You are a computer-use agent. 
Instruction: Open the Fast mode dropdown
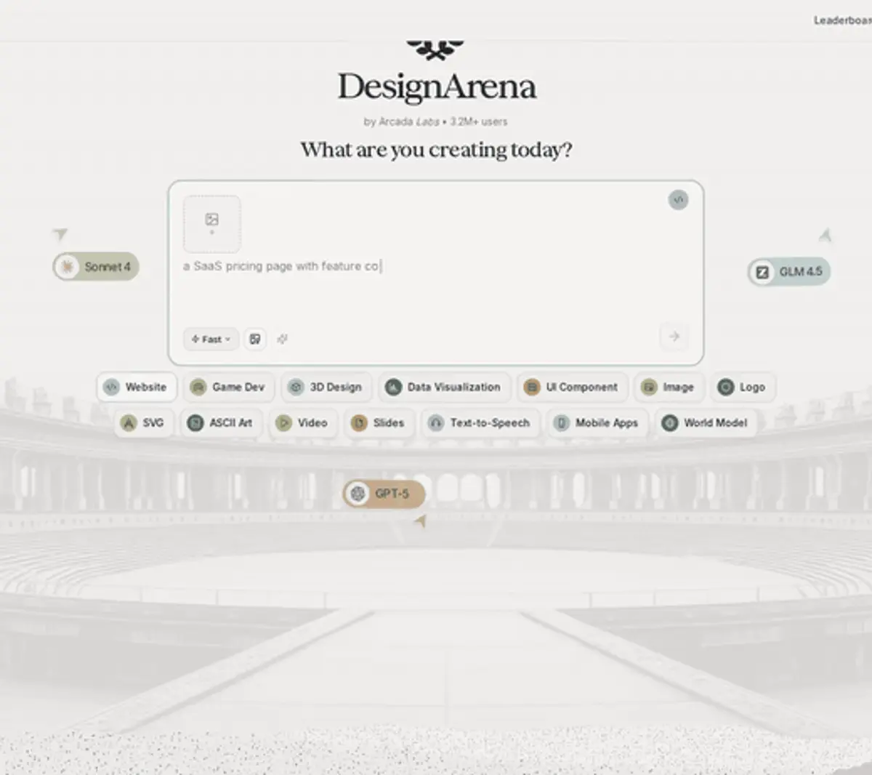pyautogui.click(x=210, y=339)
